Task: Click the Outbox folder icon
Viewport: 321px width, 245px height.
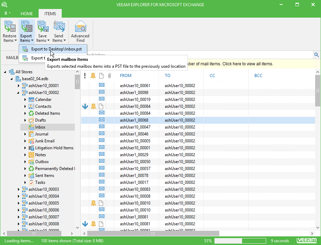Action: tap(31, 162)
